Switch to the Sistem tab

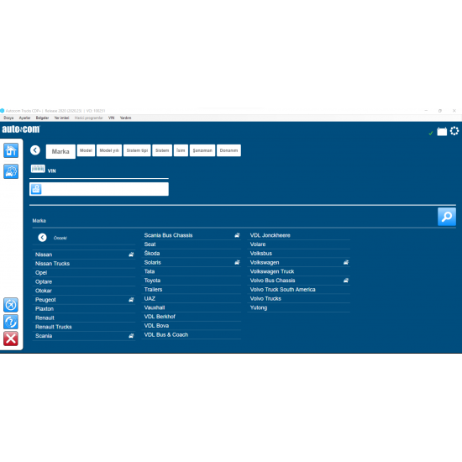click(162, 150)
